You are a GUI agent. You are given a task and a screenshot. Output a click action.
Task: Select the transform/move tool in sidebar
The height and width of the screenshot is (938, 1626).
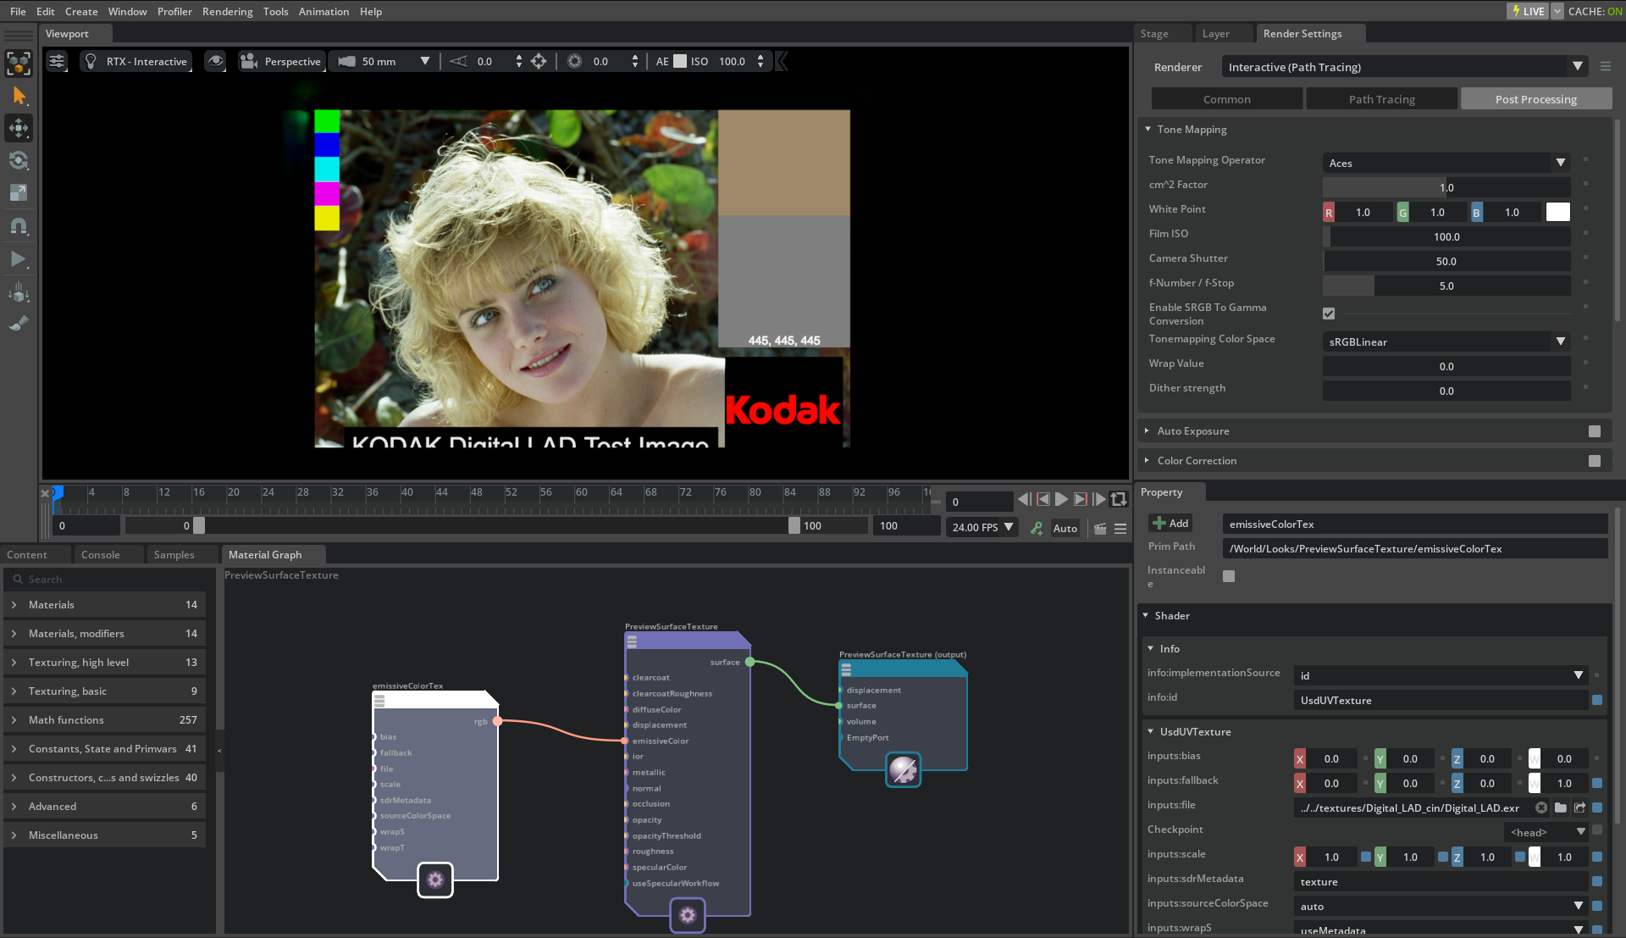[x=17, y=127]
